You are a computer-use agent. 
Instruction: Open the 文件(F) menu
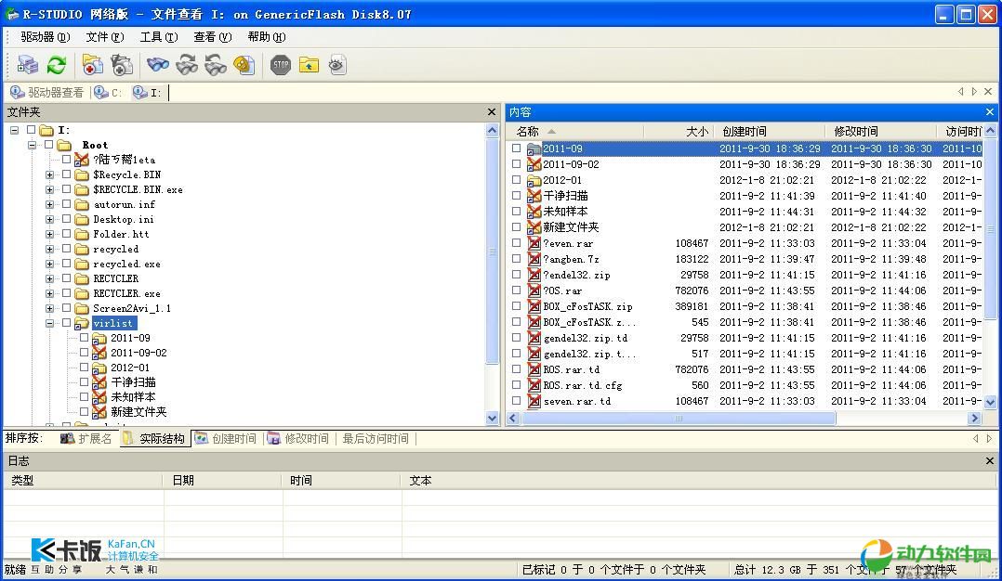click(105, 37)
